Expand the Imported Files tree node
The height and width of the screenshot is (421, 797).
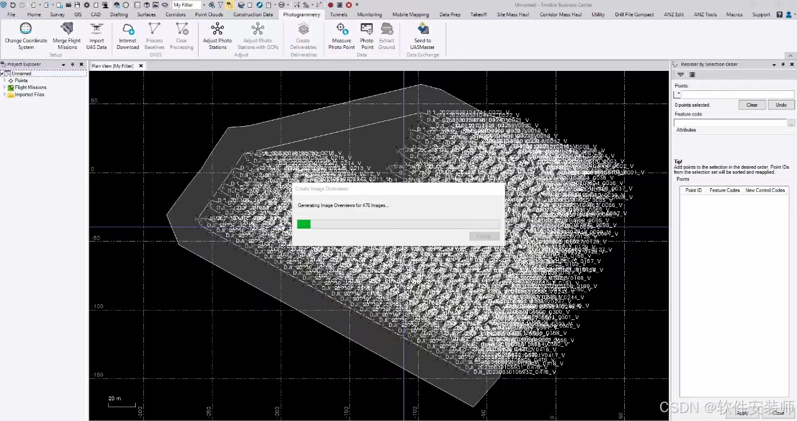[4, 94]
